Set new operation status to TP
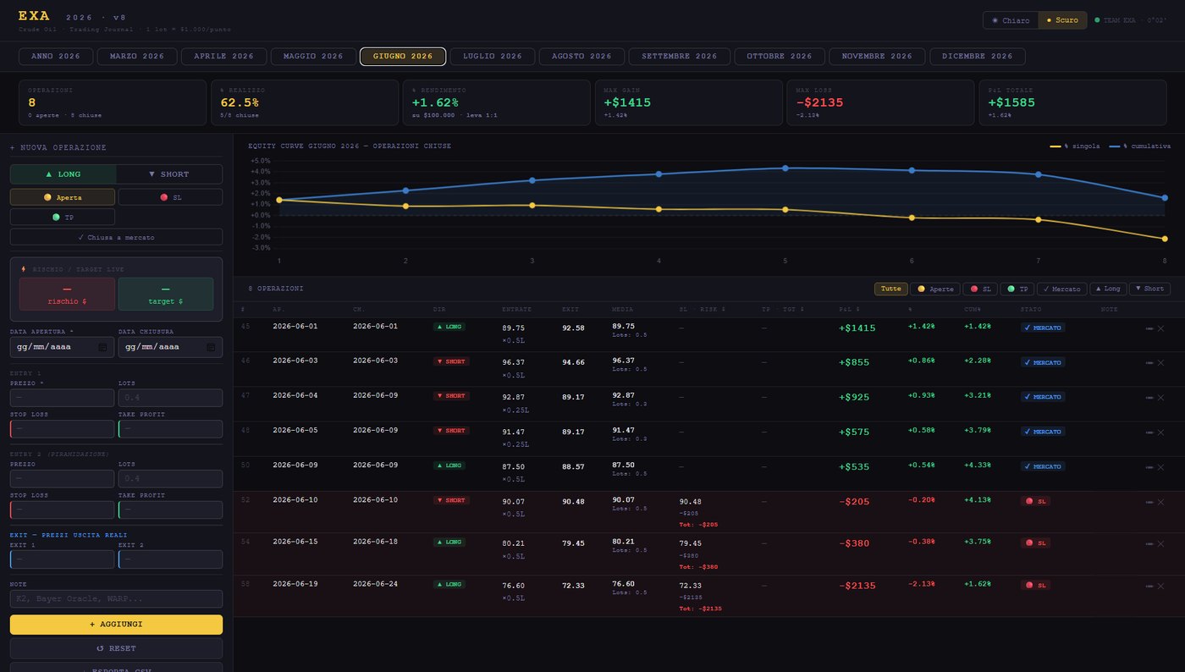1185x672 pixels. coord(62,217)
